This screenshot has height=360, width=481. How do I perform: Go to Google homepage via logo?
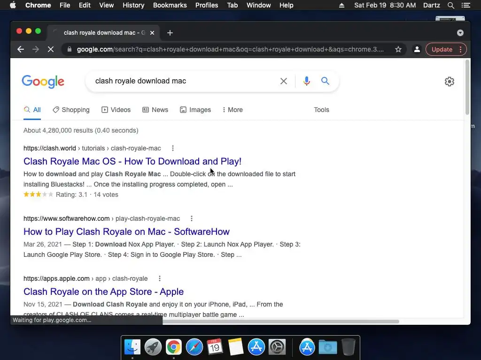coord(43,82)
